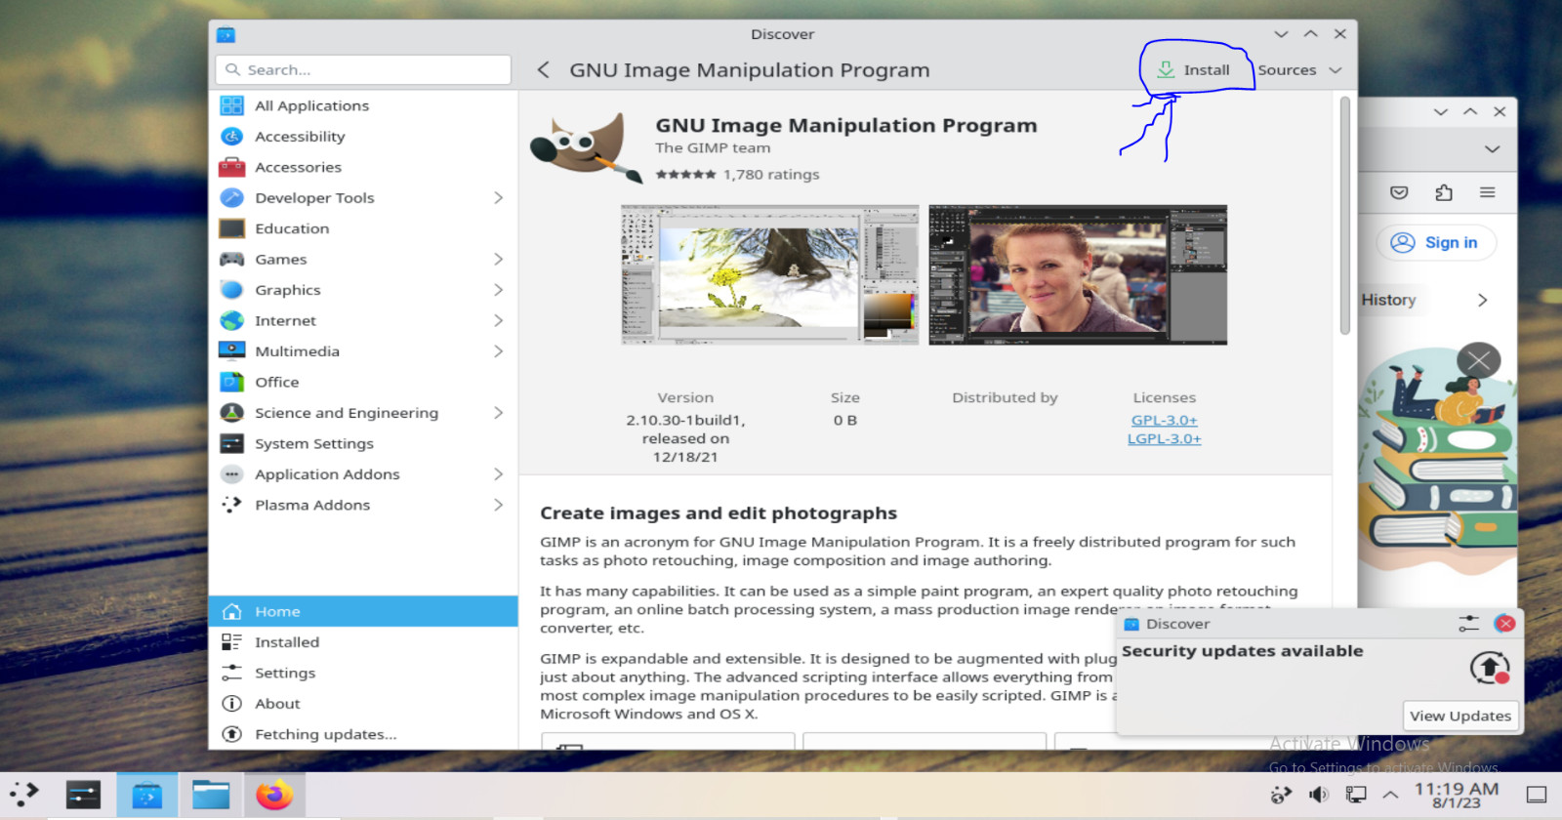
Task: Expand the Games subcategories
Action: (498, 260)
